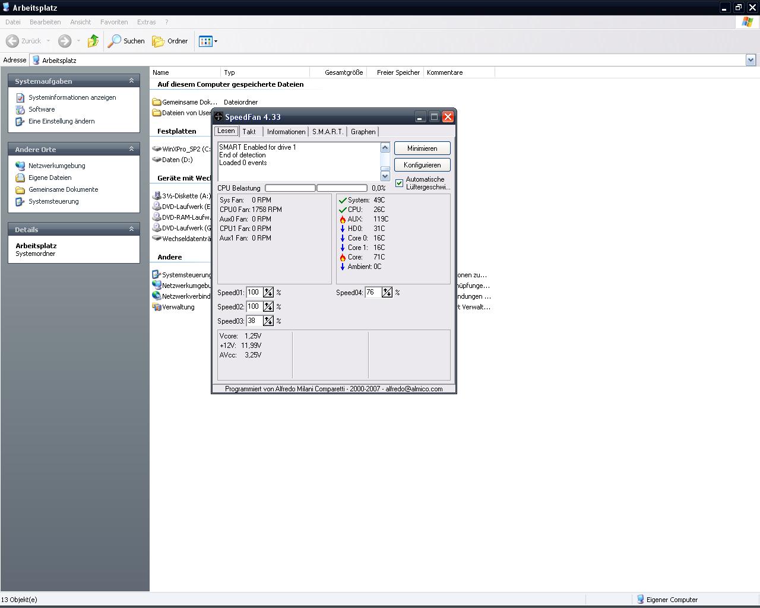
Task: Click the Minimieren button in SpeedFan
Action: [422, 148]
